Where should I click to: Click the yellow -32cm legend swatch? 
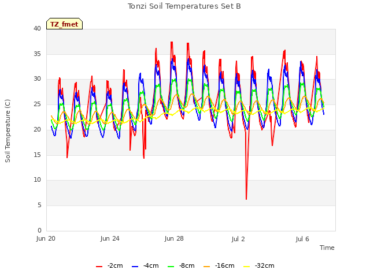[x=246, y=267]
